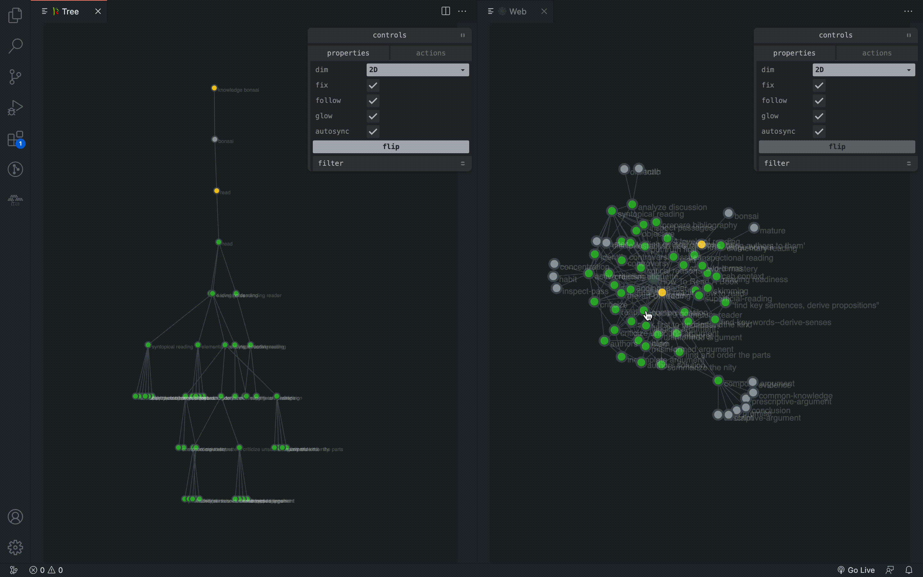
Task: Open the Explorer files view
Action: click(15, 15)
